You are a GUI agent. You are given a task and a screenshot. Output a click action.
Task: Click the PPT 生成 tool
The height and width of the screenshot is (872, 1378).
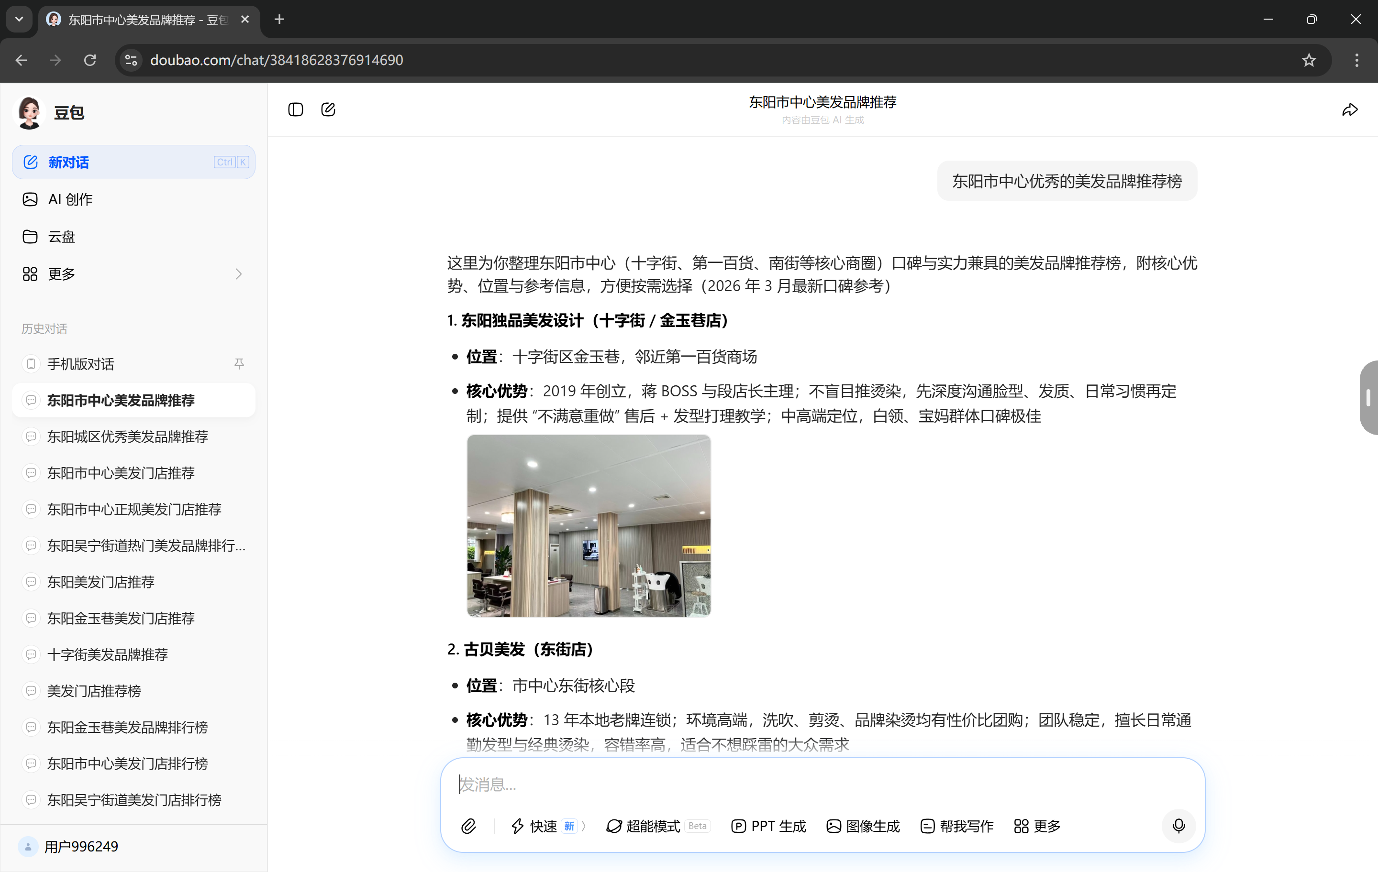pyautogui.click(x=768, y=826)
